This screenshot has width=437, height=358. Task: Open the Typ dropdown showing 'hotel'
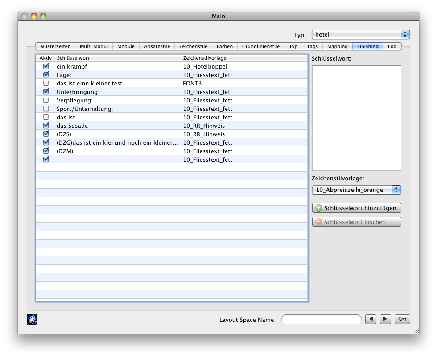pyautogui.click(x=361, y=34)
